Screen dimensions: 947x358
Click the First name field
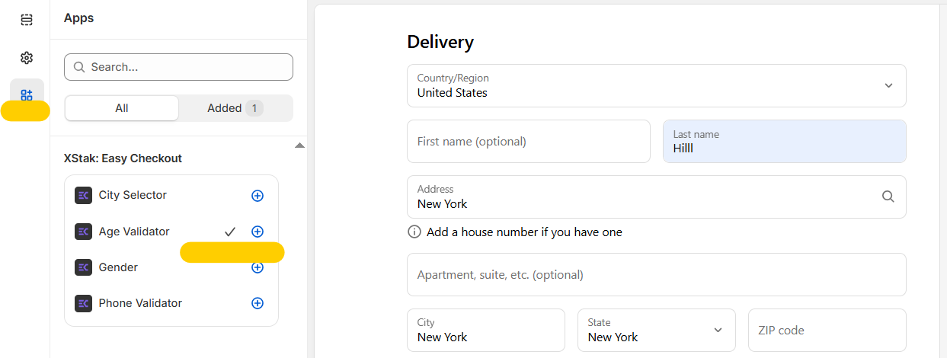click(x=528, y=141)
